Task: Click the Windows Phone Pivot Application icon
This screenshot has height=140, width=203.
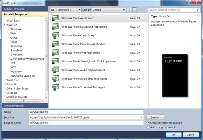Action: (55, 53)
